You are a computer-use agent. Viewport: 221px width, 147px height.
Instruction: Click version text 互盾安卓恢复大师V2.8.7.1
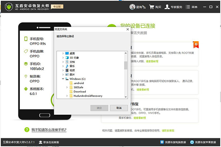coord(19,142)
